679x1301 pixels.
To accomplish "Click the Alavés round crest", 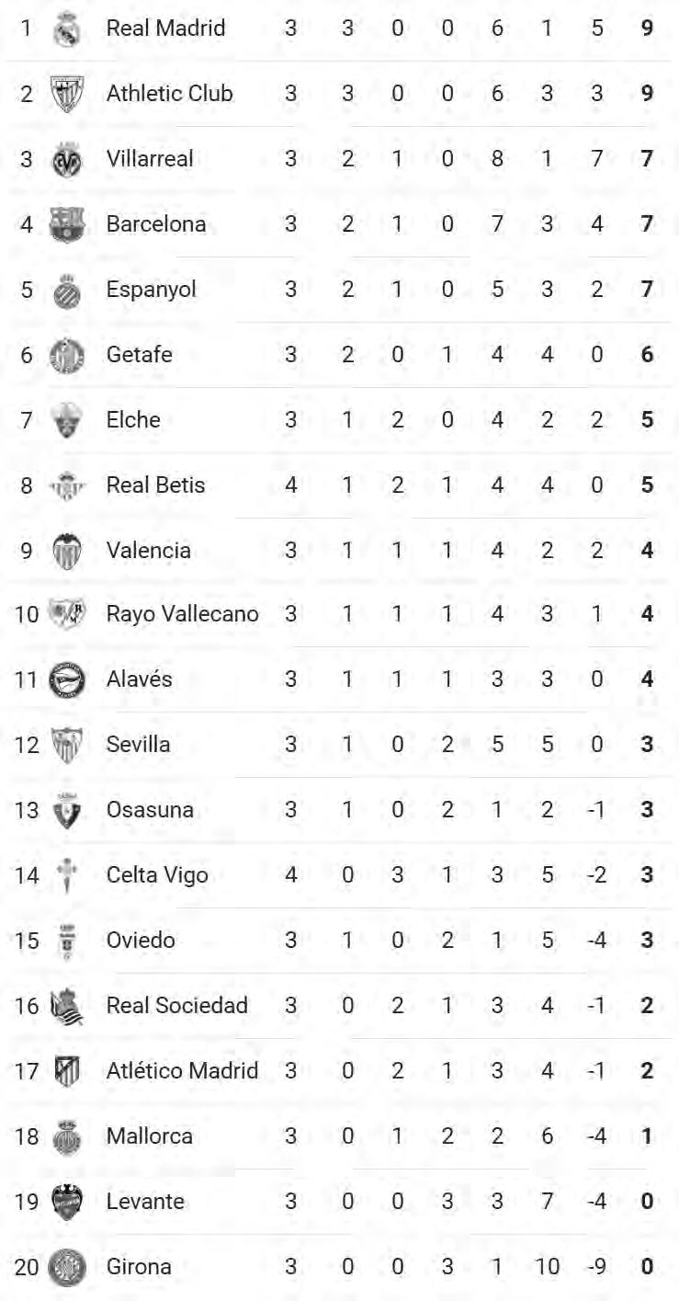I will tap(67, 680).
